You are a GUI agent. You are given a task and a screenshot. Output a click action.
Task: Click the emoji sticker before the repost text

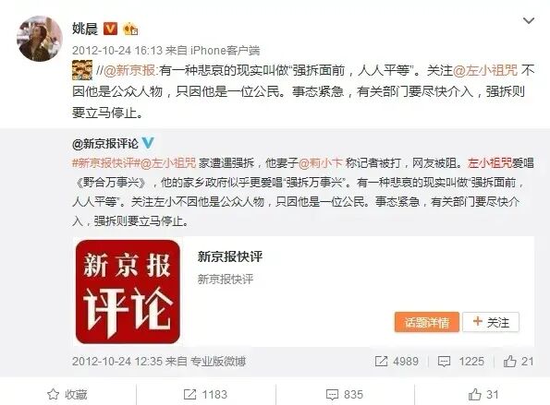pyautogui.click(x=82, y=70)
